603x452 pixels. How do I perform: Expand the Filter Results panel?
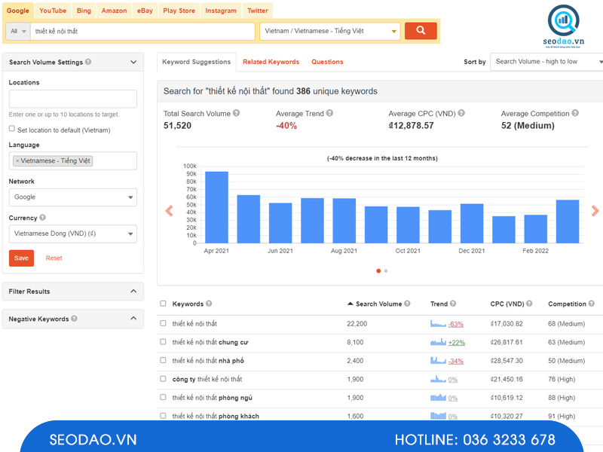click(x=73, y=292)
